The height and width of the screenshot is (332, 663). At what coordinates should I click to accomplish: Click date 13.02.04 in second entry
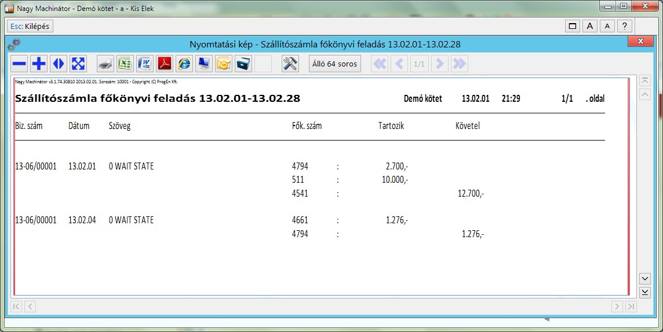click(x=82, y=220)
